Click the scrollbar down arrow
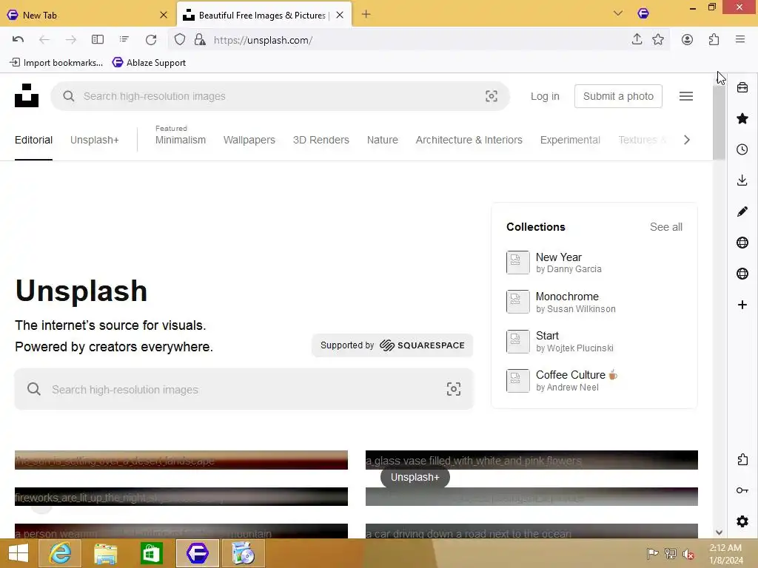758x568 pixels. click(719, 532)
